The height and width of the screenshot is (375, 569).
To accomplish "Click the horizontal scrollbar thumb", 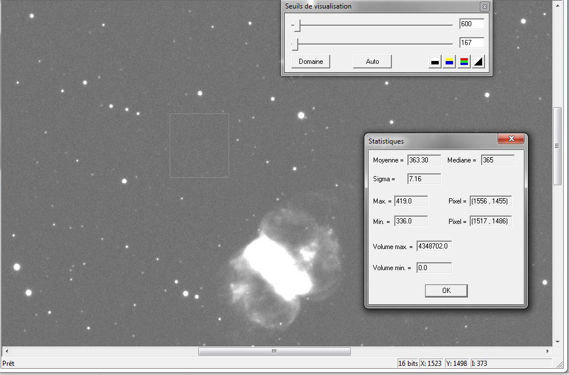I will [x=274, y=351].
